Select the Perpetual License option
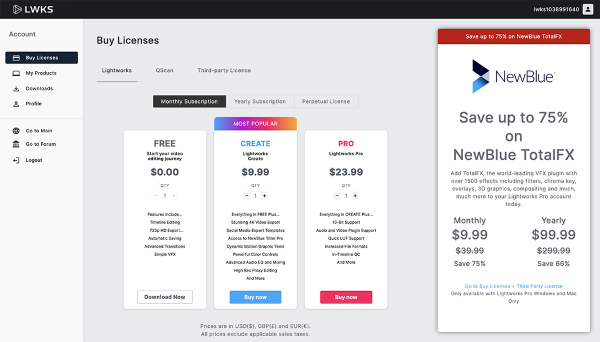This screenshot has width=600, height=342. pyautogui.click(x=326, y=101)
